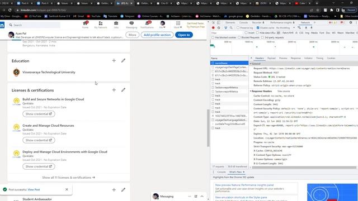Add new license or certification with plus
Image resolution: width=358 pixels, height=201 pixels.
click(x=114, y=90)
